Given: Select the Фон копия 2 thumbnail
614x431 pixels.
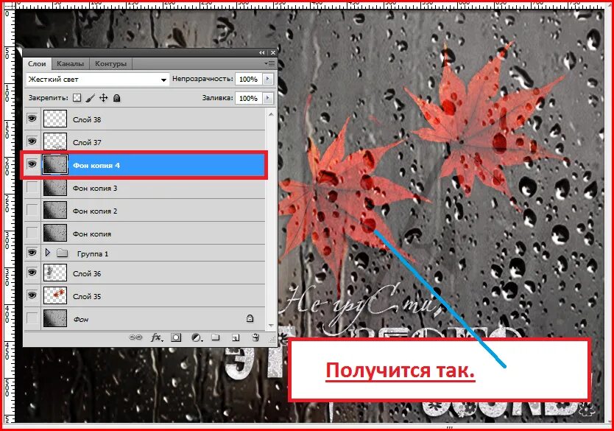Looking at the screenshot, I should coord(54,210).
